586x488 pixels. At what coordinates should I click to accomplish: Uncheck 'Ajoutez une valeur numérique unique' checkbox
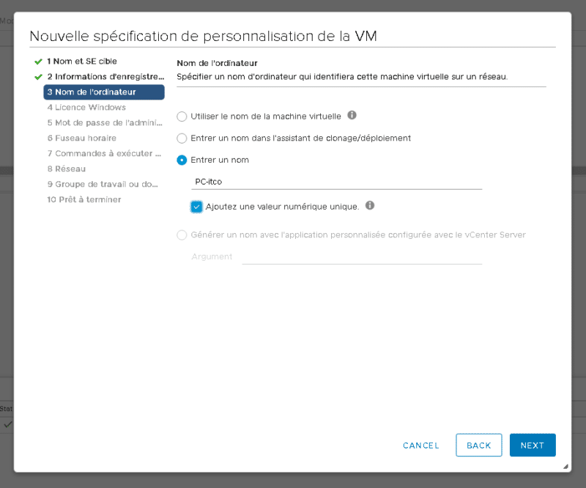[x=196, y=207]
